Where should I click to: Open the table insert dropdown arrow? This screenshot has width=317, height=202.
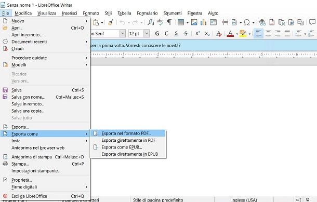point(188,23)
